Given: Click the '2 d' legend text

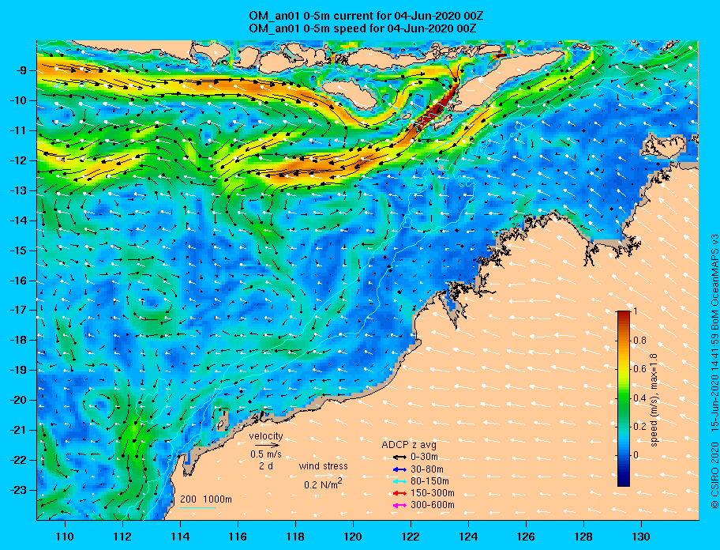Looking at the screenshot, I should [x=266, y=465].
